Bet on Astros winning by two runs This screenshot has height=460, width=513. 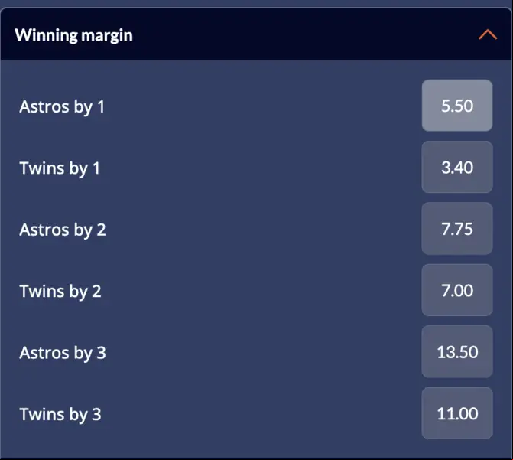click(457, 229)
